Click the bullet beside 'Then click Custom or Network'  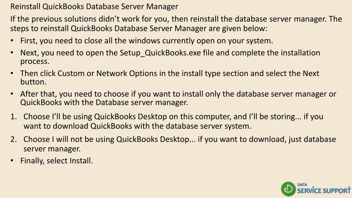pyautogui.click(x=12, y=74)
